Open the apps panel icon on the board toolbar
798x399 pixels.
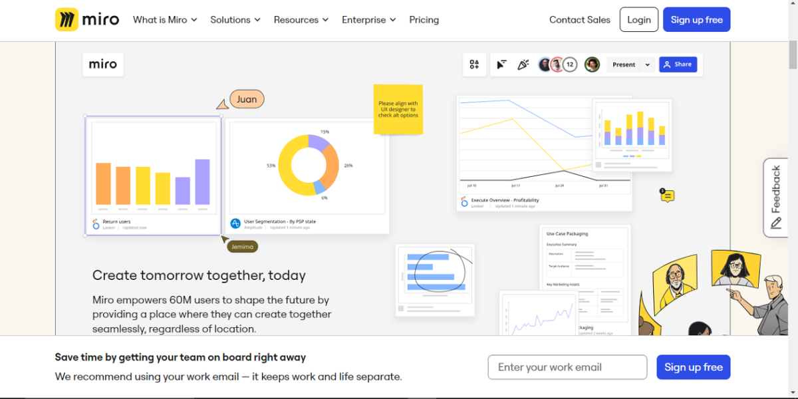(x=474, y=64)
